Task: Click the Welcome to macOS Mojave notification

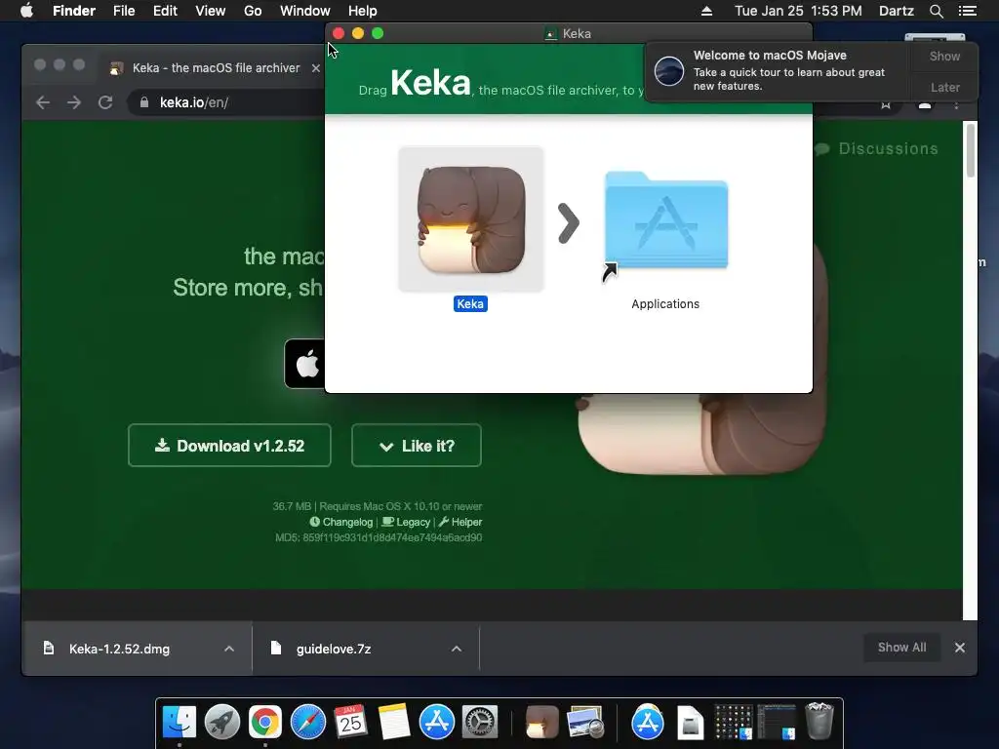Action: tap(778, 70)
